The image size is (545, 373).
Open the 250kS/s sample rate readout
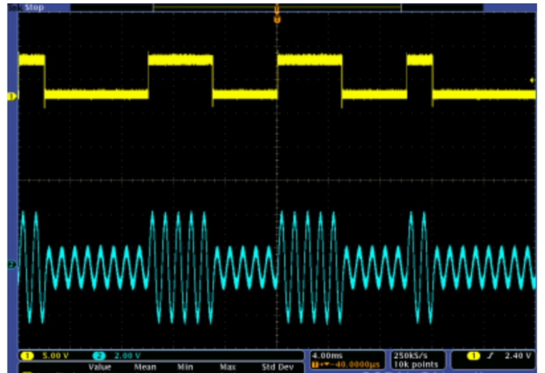(410, 355)
